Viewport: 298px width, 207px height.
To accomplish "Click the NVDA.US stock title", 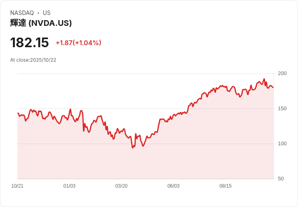I will point(41,23).
